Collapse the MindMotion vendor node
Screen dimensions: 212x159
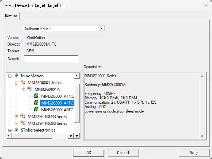coord(10,76)
